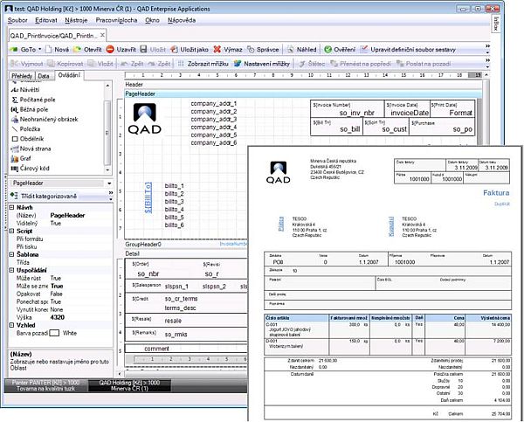The image size is (524, 422).
Task: Select Počítané pole control
Action: click(x=33, y=100)
